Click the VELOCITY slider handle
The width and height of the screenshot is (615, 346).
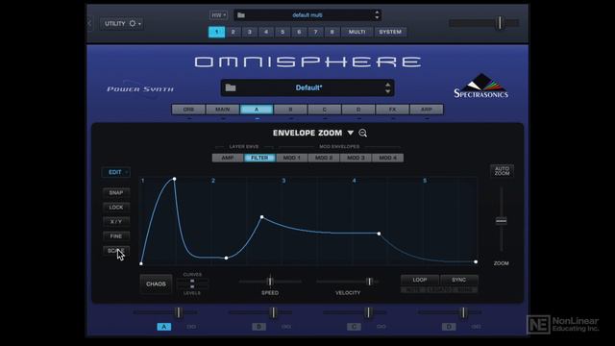tap(369, 282)
